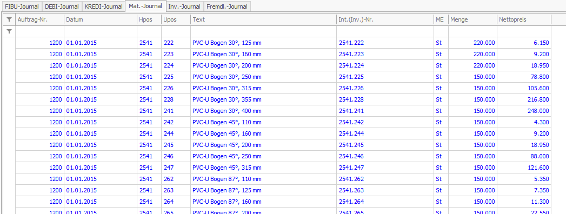
Task: Click the ME column header
Action: (441, 20)
